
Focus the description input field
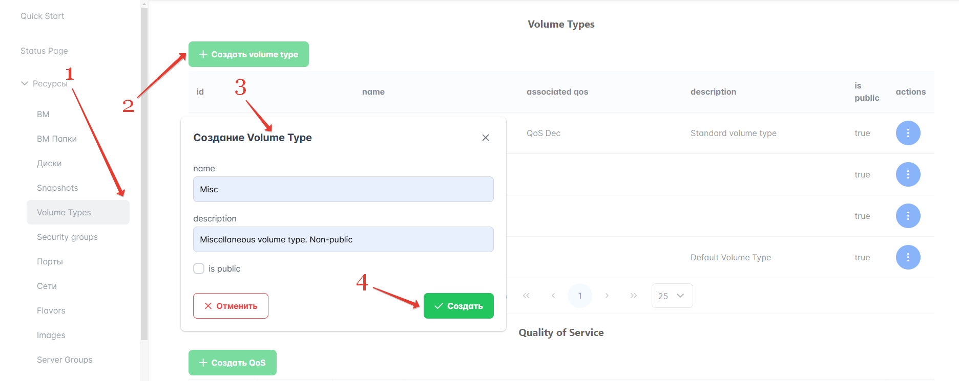[343, 239]
